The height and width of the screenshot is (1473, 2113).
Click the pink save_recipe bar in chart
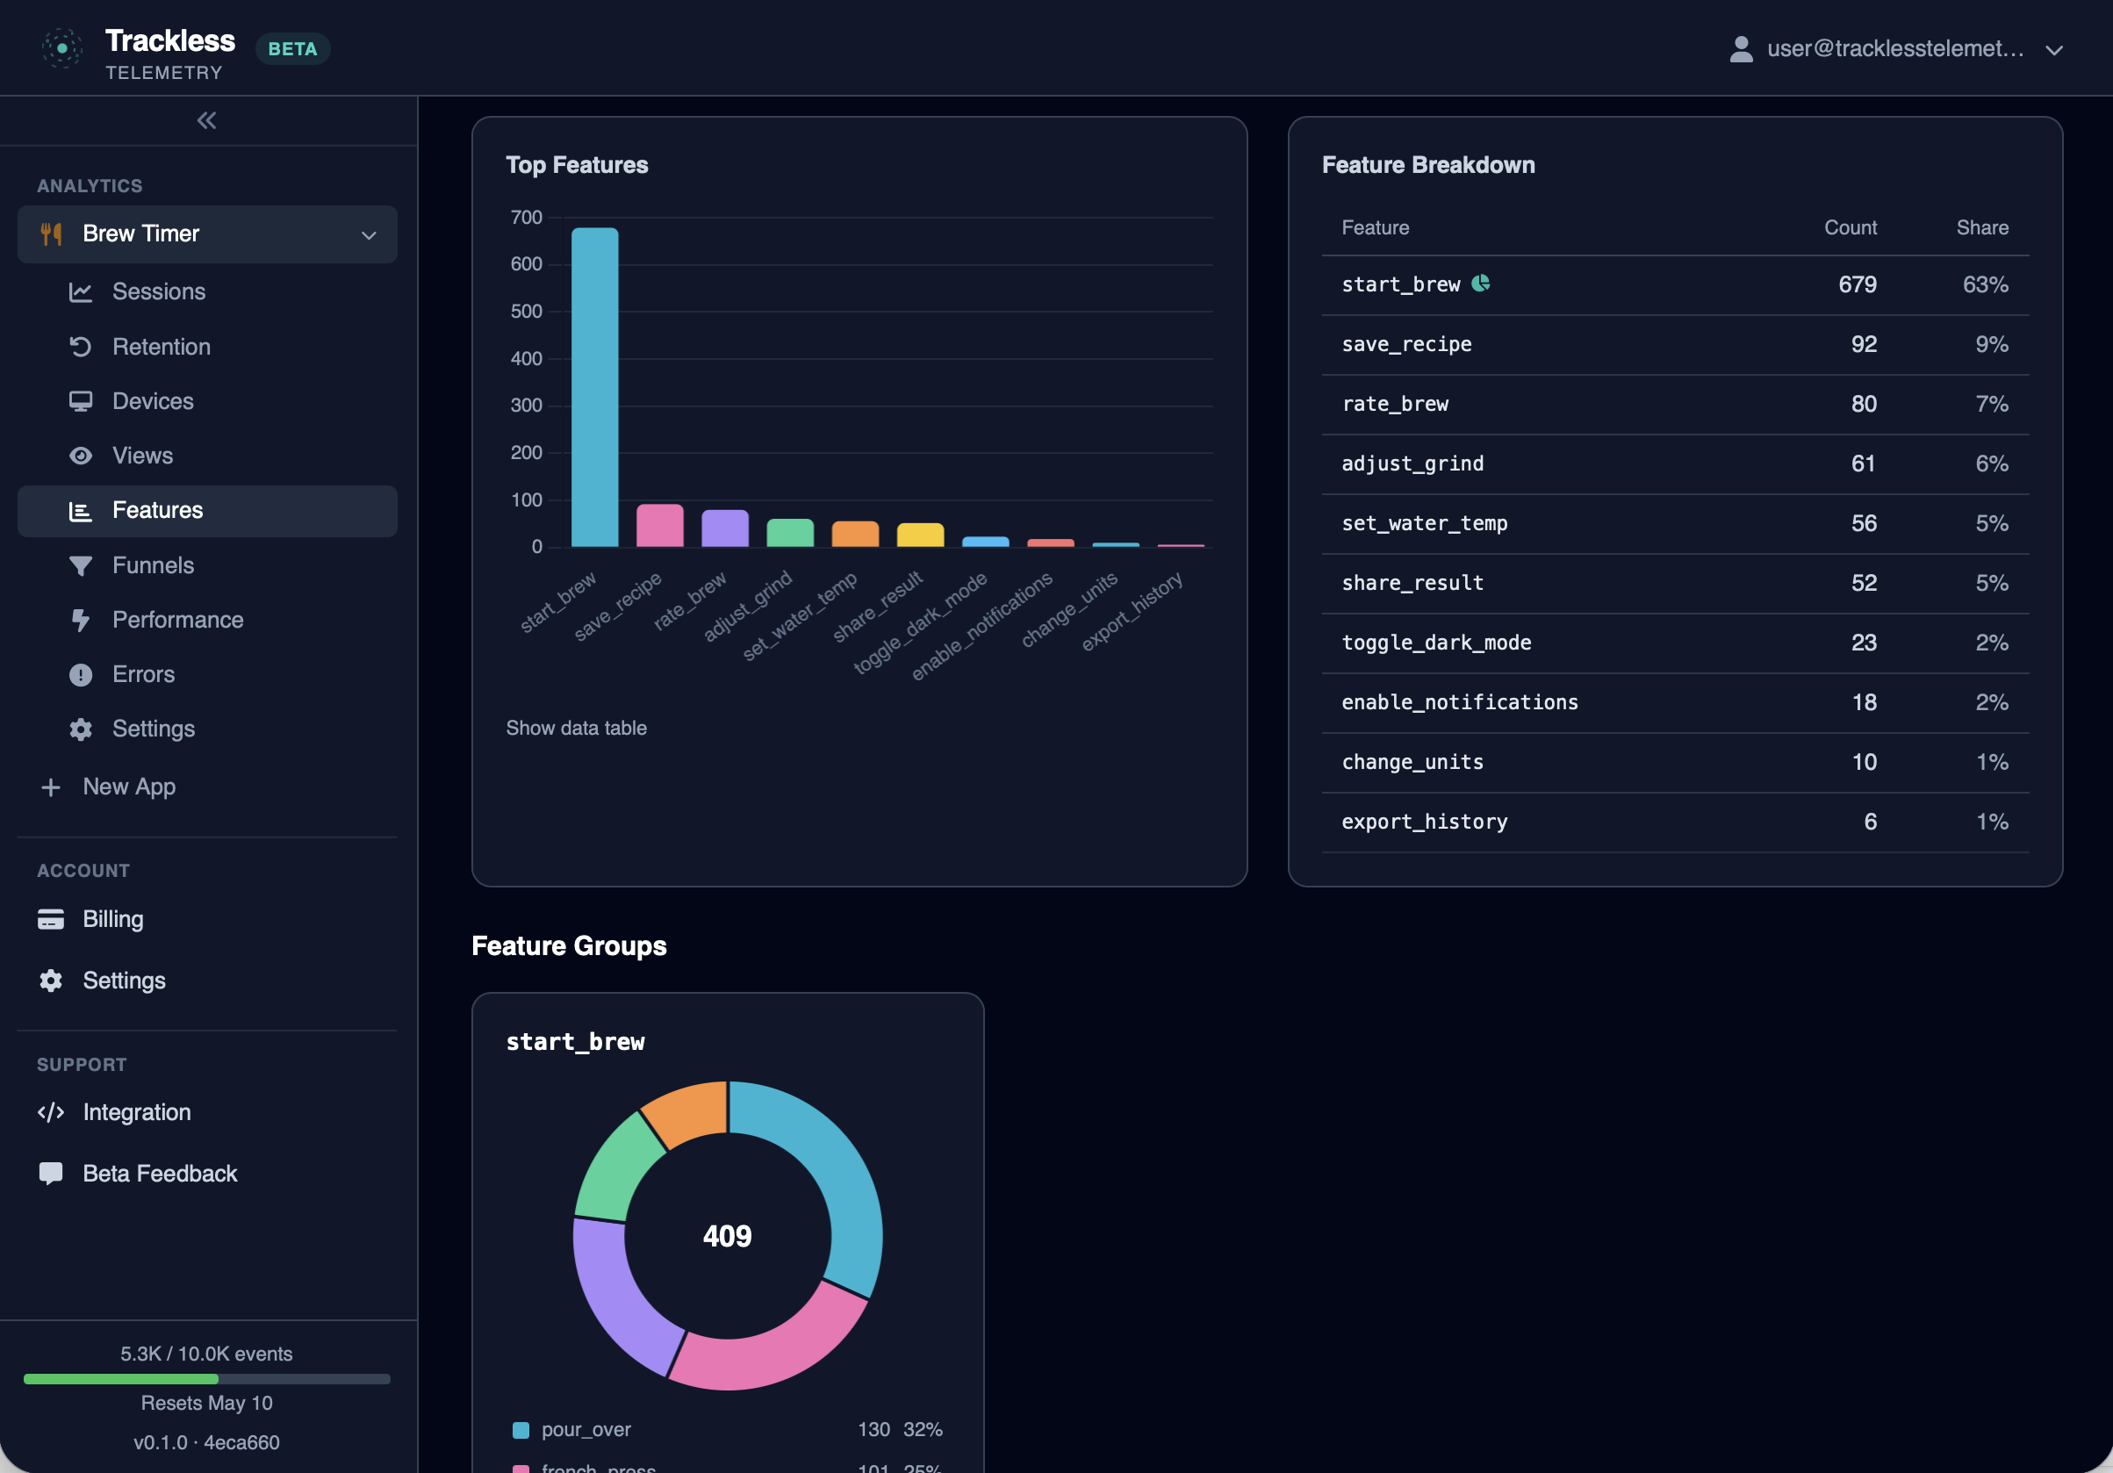pos(660,525)
